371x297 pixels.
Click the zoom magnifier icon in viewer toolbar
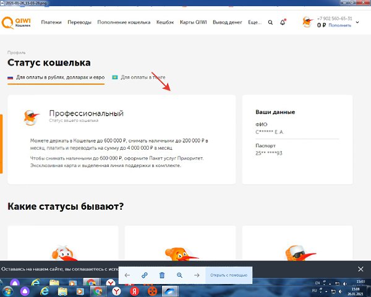point(180,275)
